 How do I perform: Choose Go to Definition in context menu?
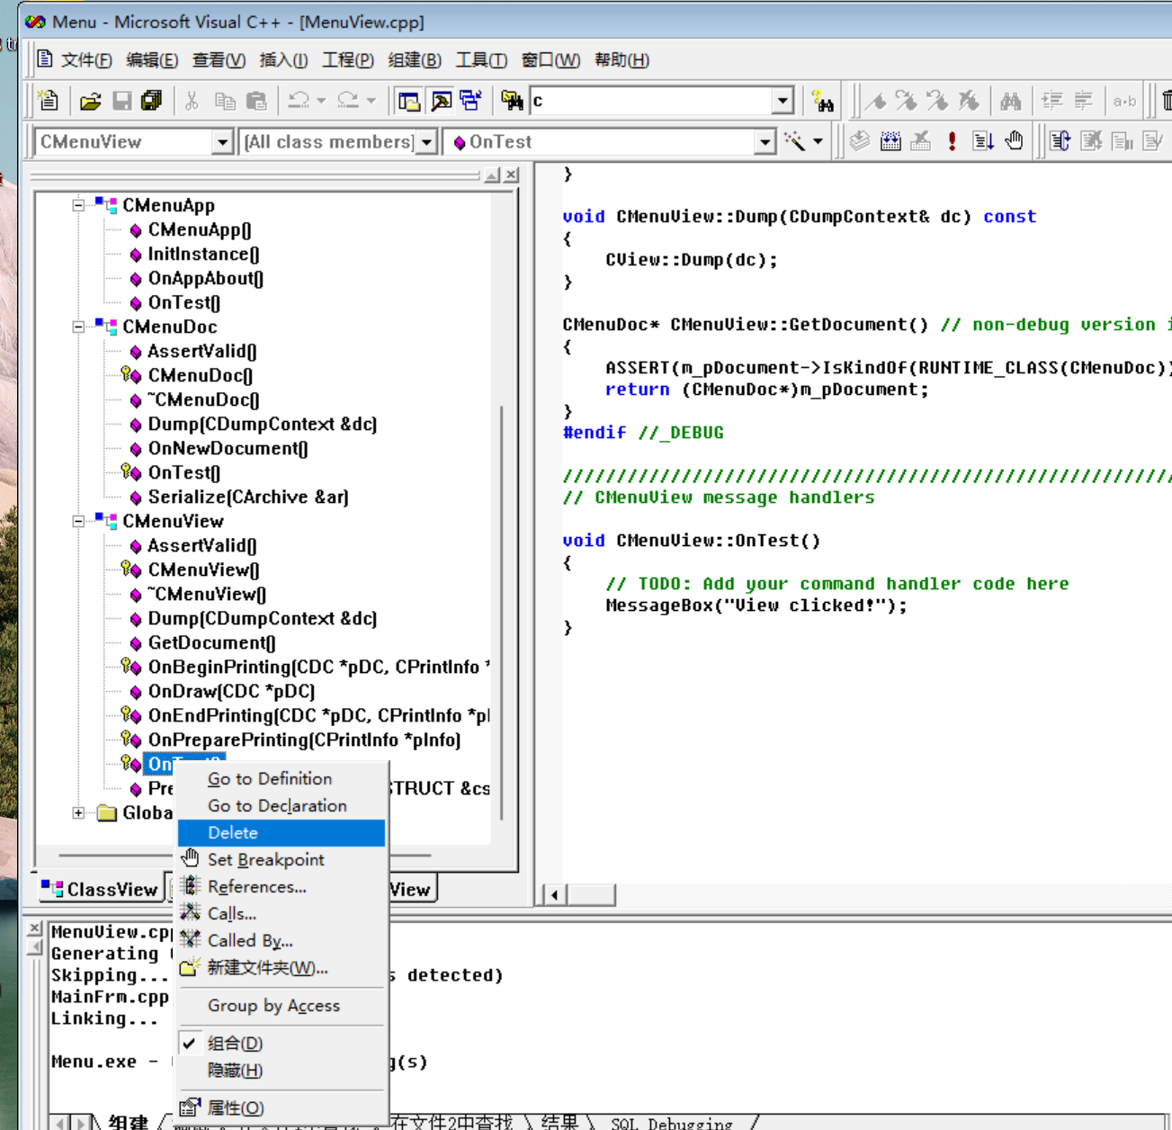click(282, 779)
